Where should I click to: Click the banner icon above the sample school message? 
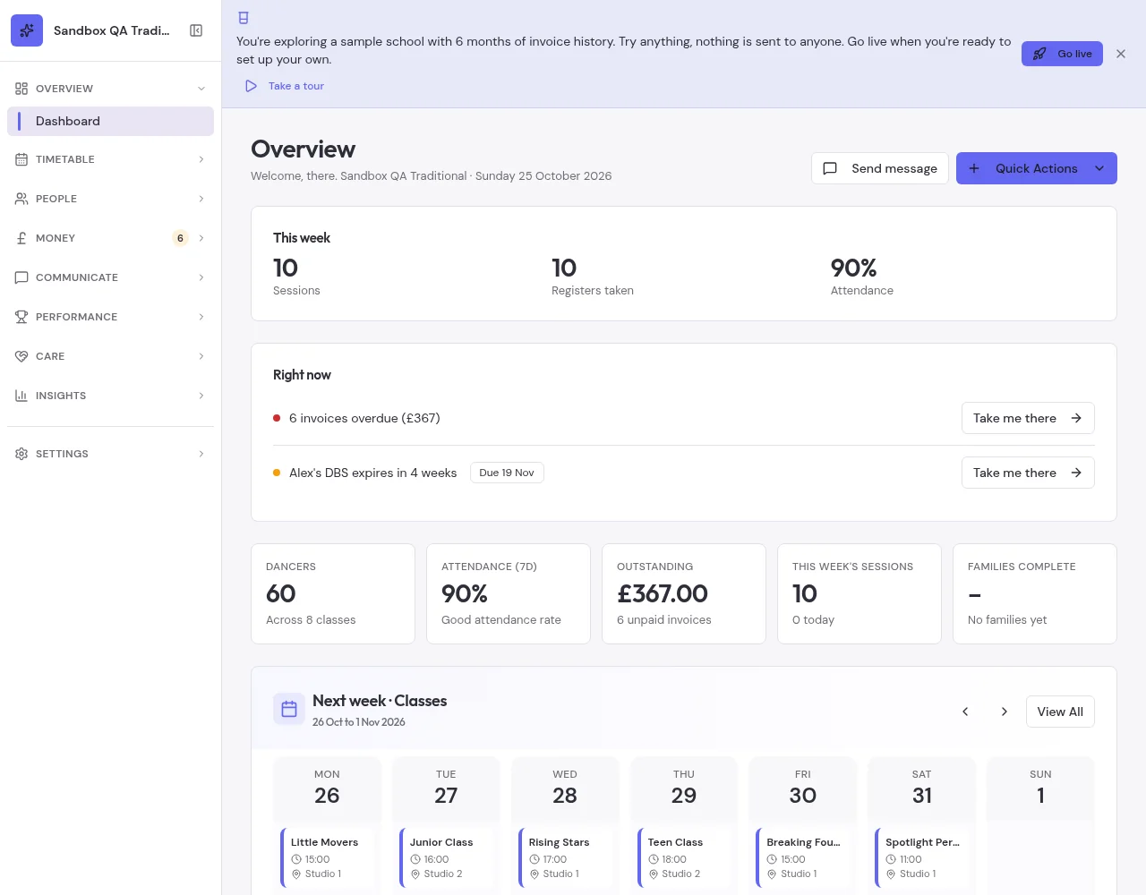click(244, 18)
